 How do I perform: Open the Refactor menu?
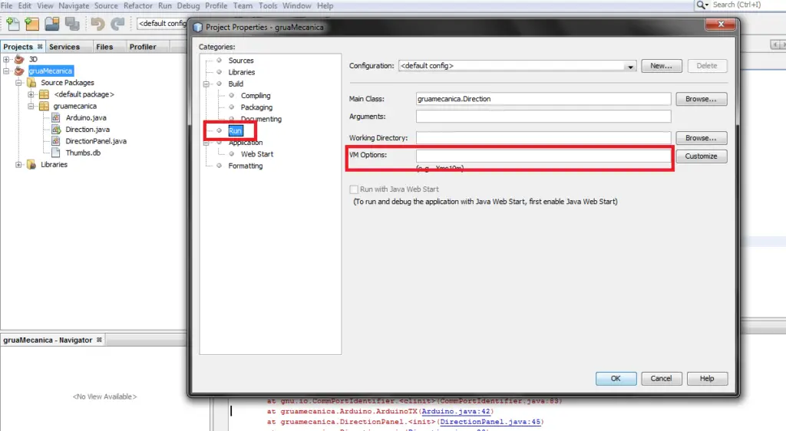point(138,5)
